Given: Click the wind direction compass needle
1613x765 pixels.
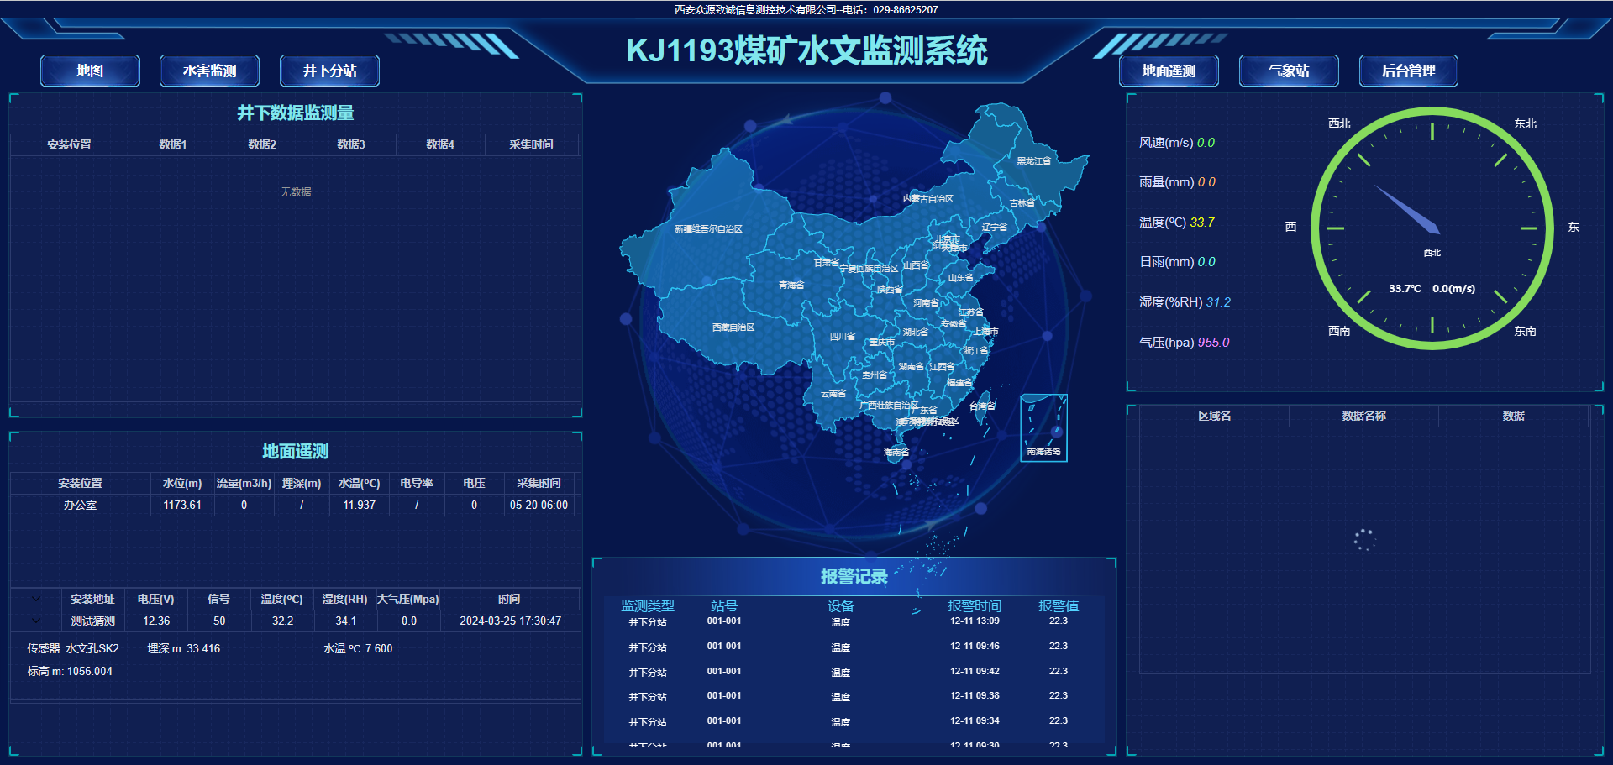Looking at the screenshot, I should [1407, 210].
